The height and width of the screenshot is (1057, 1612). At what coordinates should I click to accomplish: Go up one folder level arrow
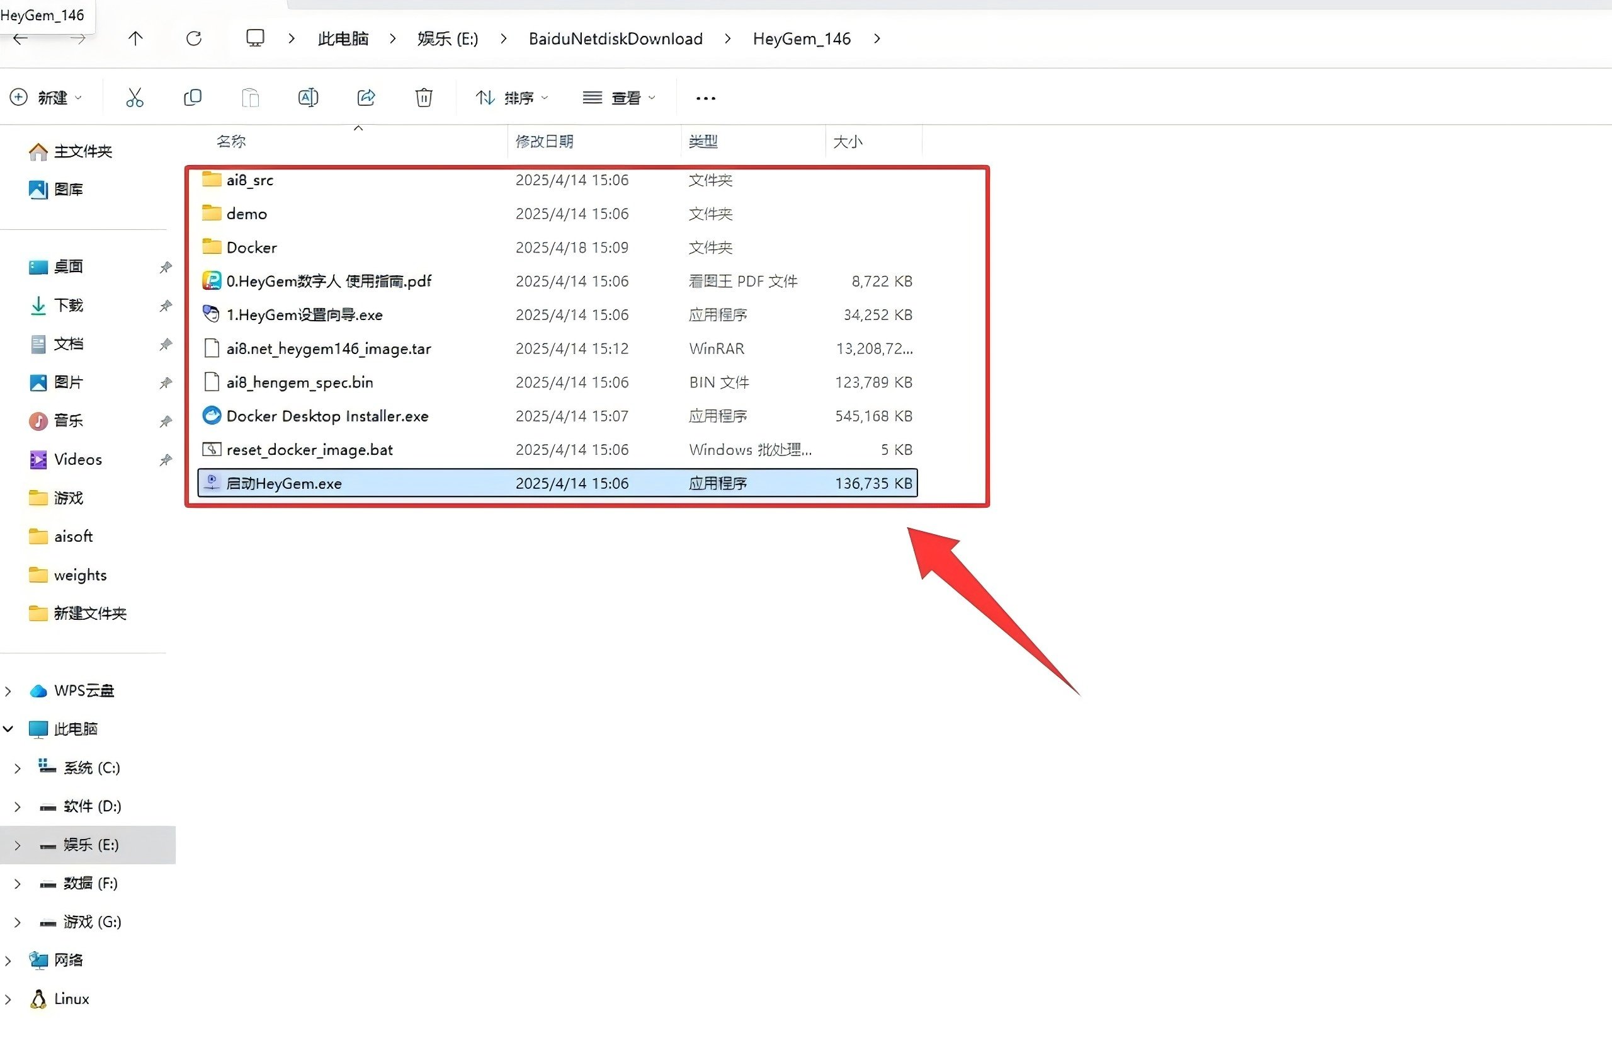pos(135,38)
